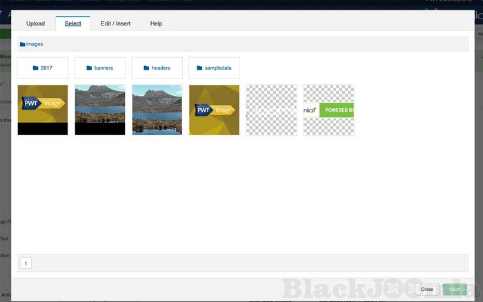
Task: Open the banners folder
Action: pos(100,68)
